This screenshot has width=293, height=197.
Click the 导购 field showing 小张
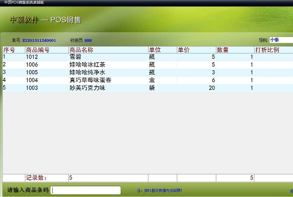281,40
